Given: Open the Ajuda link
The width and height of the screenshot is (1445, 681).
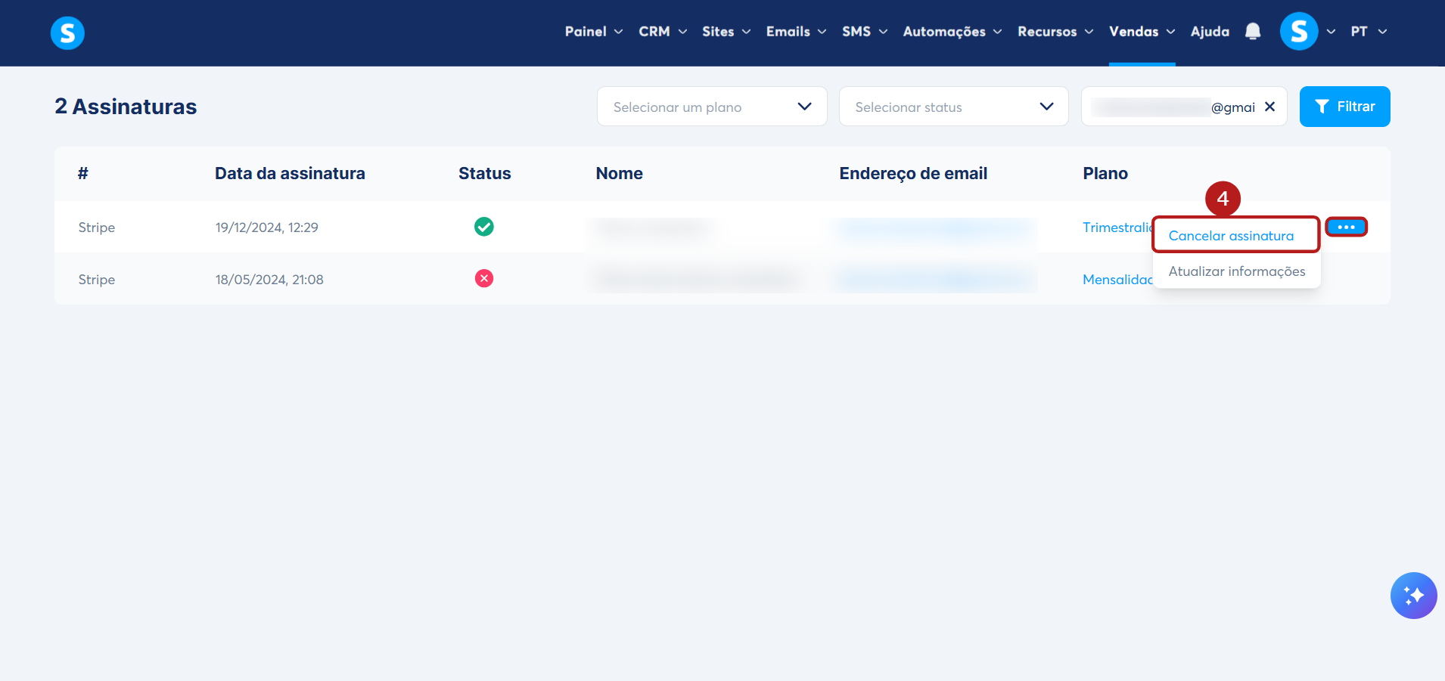Looking at the screenshot, I should (x=1210, y=31).
